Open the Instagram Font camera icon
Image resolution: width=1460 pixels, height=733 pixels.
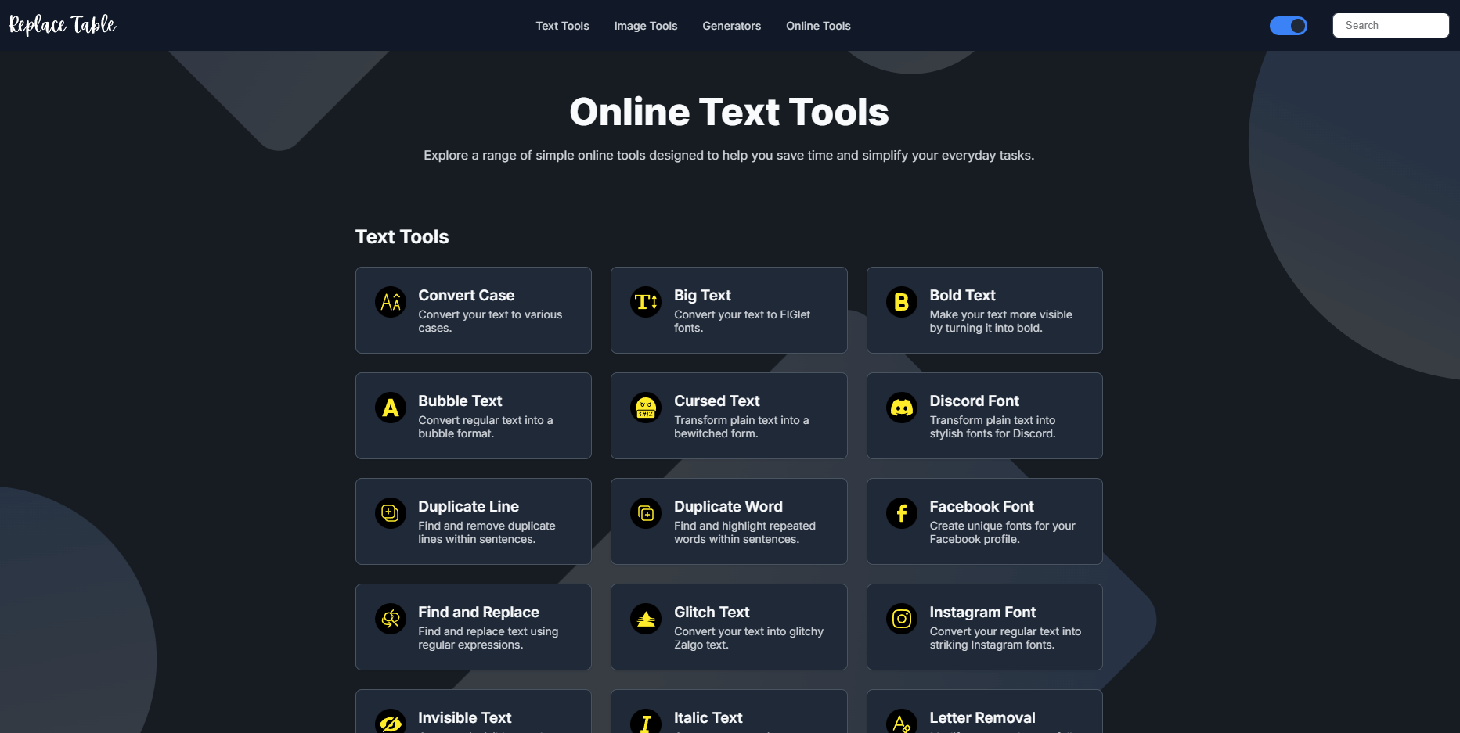[902, 619]
